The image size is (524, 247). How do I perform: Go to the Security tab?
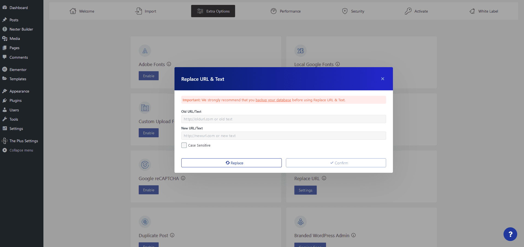[353, 11]
